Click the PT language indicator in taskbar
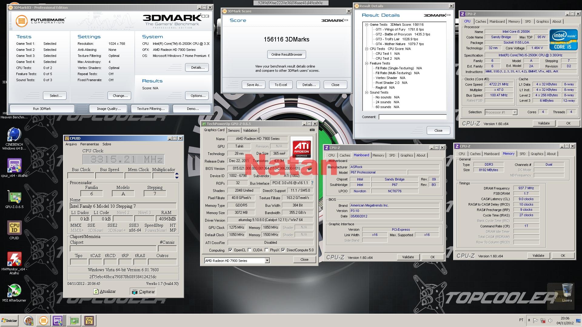582x327 pixels. [521, 320]
